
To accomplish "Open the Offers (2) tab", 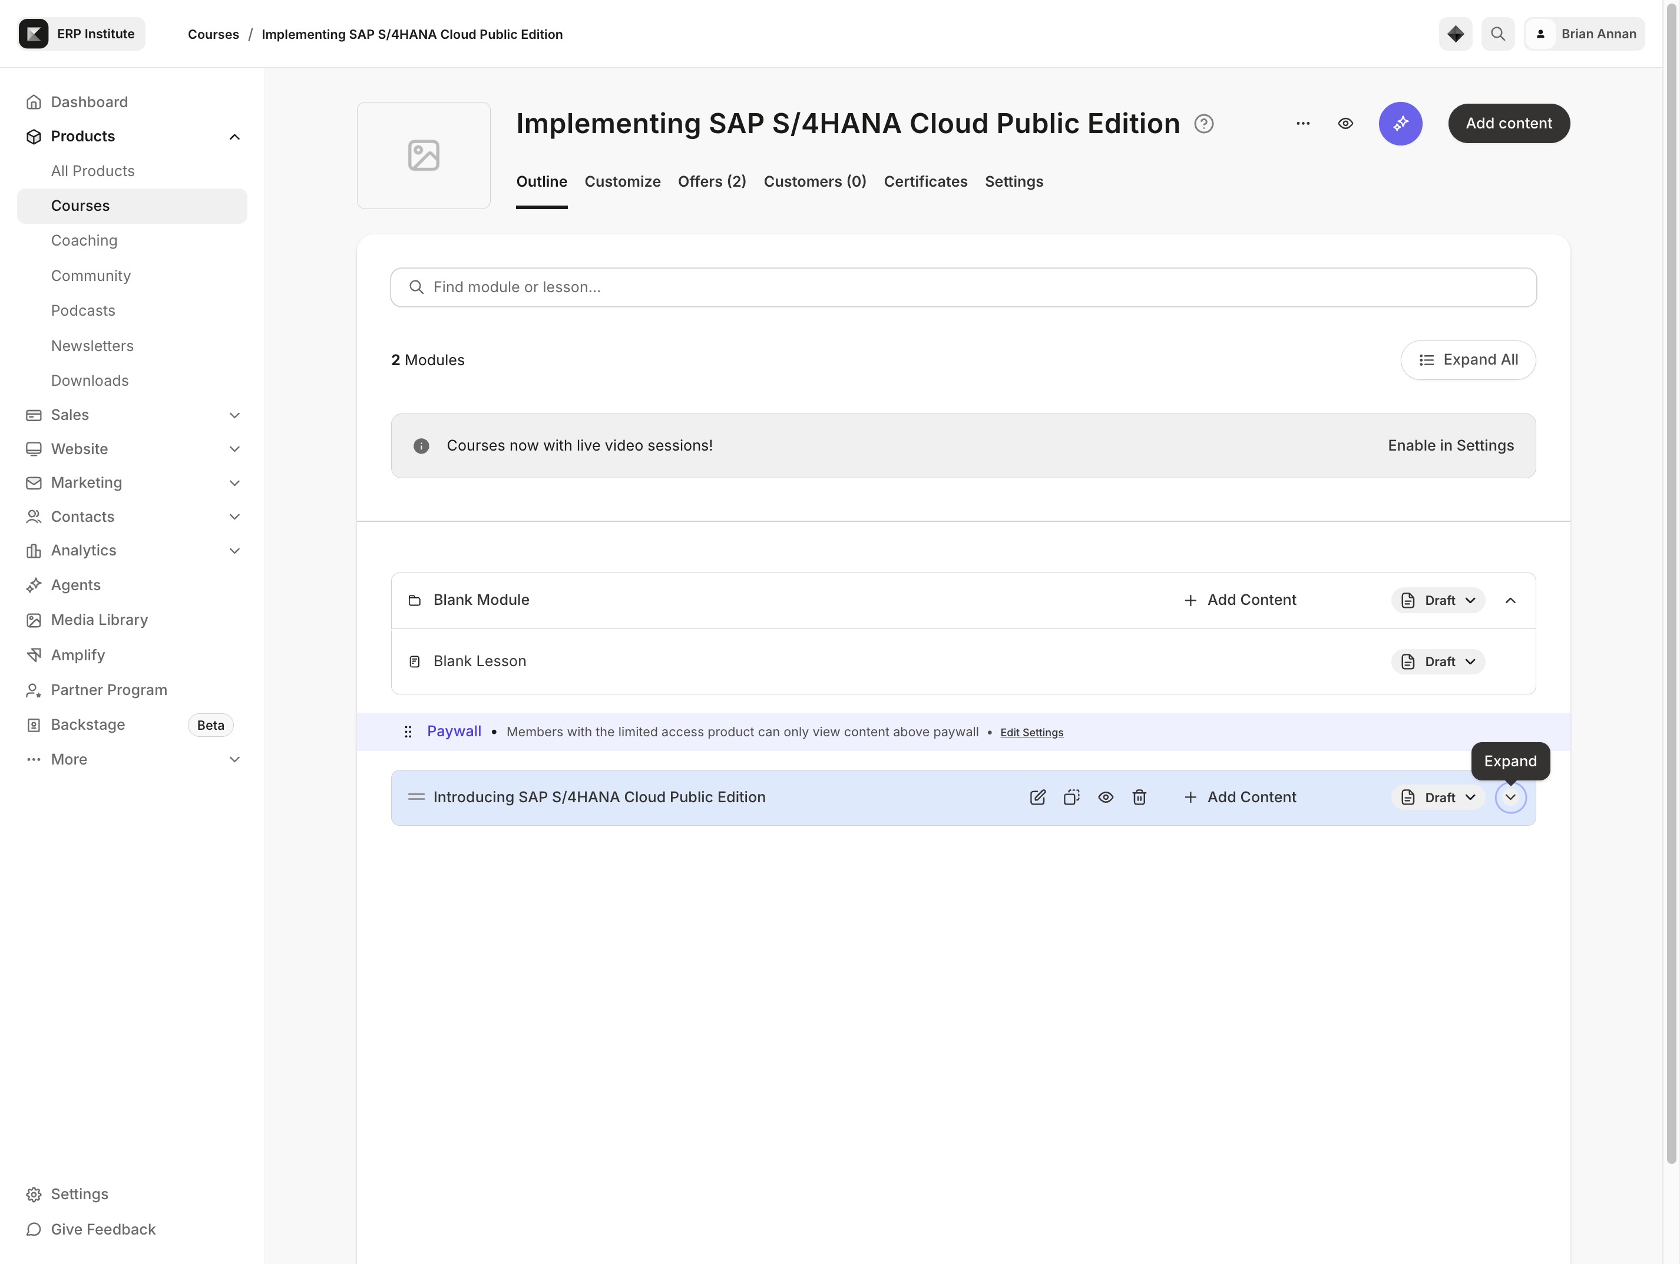I will pos(712,181).
